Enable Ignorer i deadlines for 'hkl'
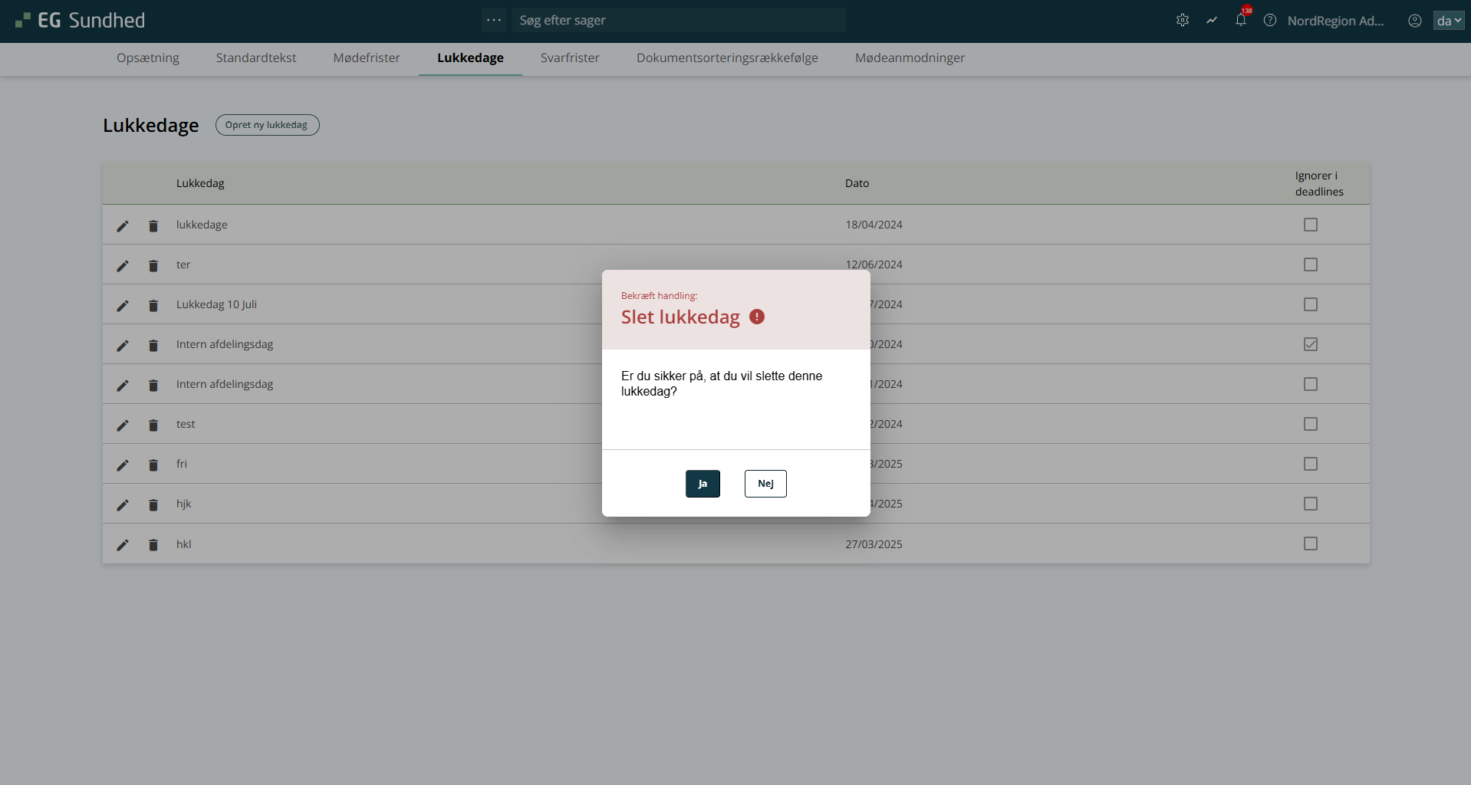 pyautogui.click(x=1310, y=544)
